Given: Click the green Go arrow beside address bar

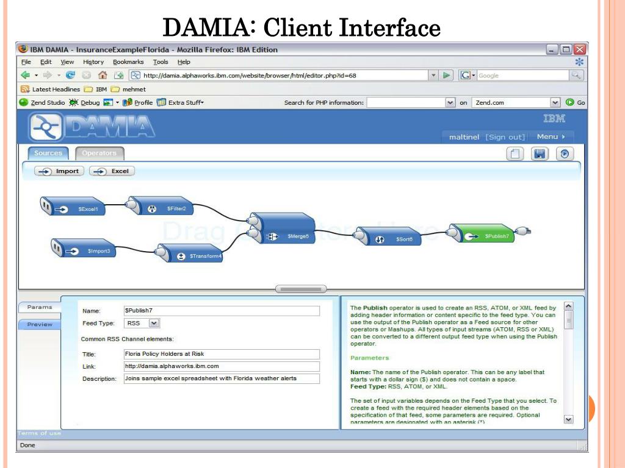Looking at the screenshot, I should [x=446, y=75].
